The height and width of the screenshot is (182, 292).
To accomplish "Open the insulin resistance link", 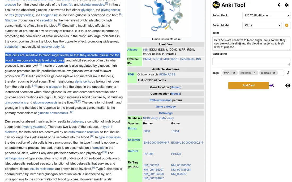I will 42,169.
